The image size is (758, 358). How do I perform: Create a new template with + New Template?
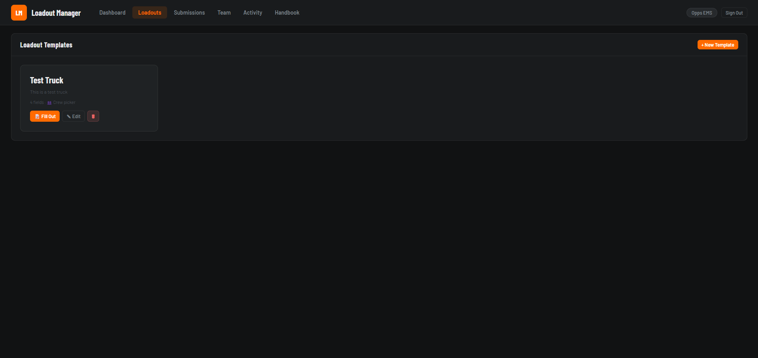tap(717, 45)
